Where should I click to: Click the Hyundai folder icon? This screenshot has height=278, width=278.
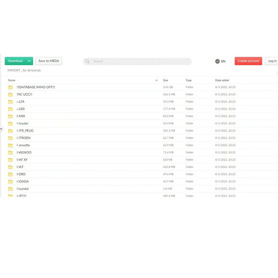(11, 189)
